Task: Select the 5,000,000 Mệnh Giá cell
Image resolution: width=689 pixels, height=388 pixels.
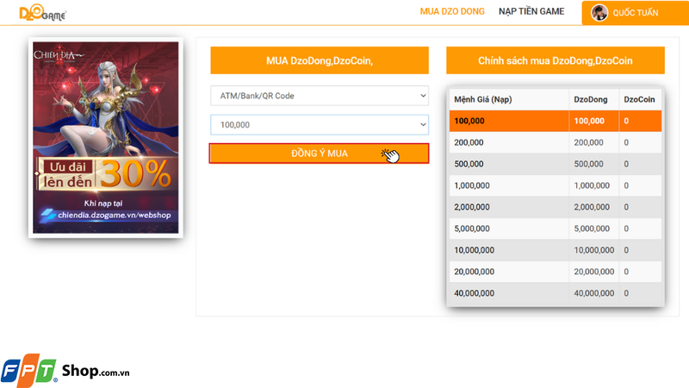Action: point(509,228)
